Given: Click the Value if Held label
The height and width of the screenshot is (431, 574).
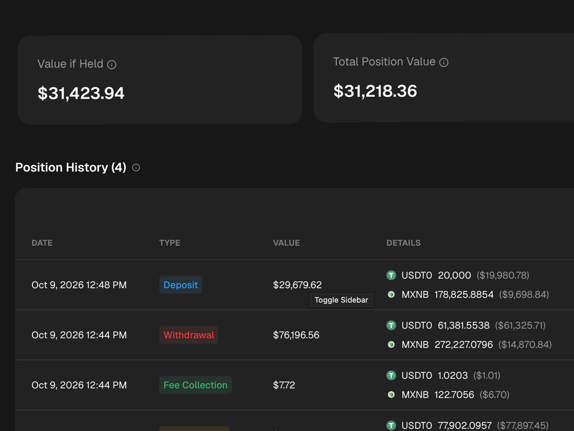Looking at the screenshot, I should click(70, 64).
